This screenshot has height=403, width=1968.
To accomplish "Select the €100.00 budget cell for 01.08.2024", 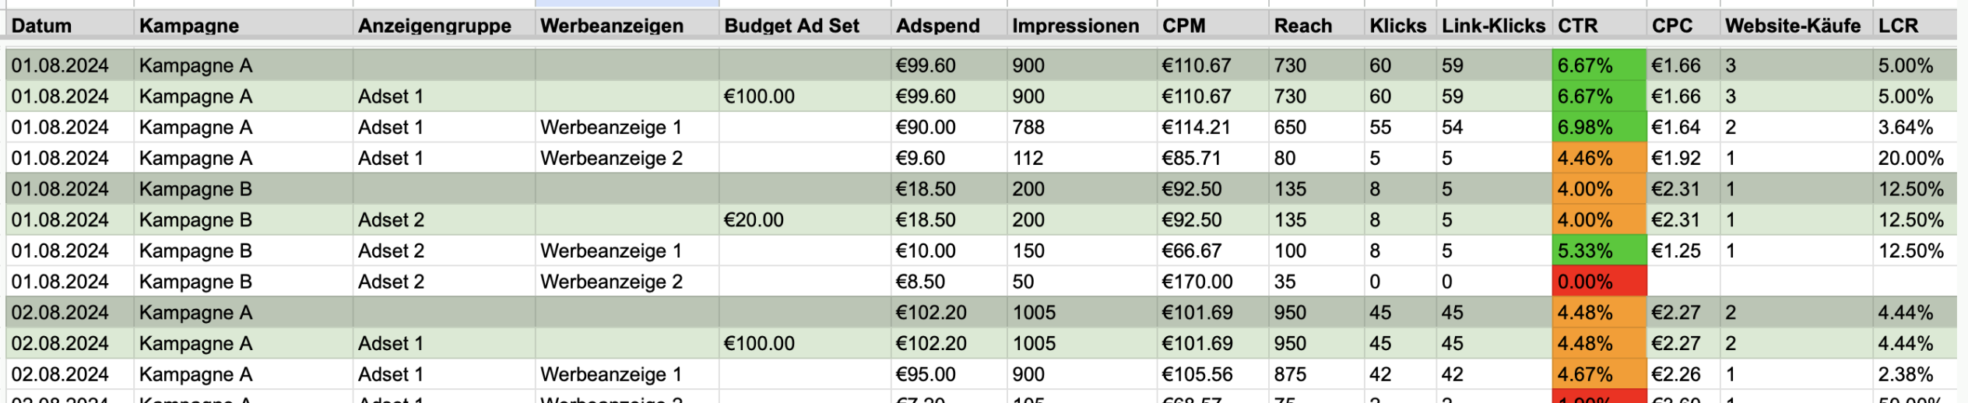I will pos(805,96).
